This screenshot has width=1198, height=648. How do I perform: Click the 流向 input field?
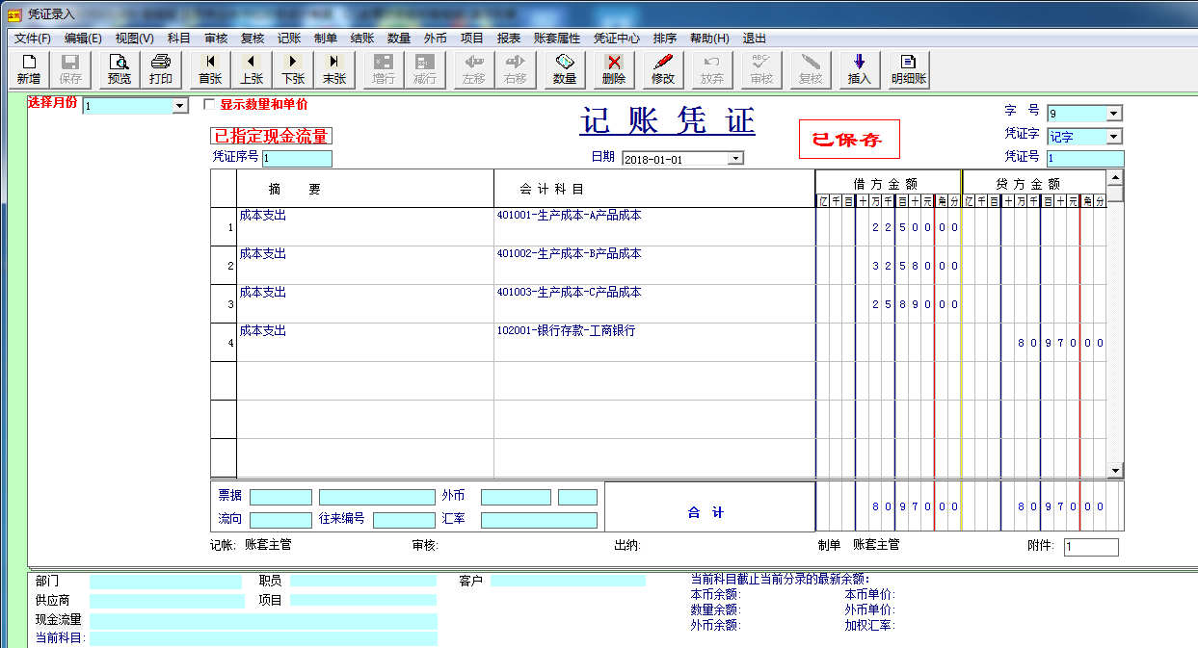pyautogui.click(x=280, y=520)
